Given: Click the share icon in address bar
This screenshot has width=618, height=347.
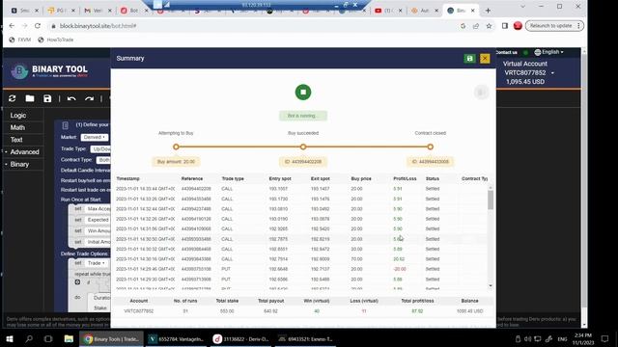Looking at the screenshot, I should 476,26.
